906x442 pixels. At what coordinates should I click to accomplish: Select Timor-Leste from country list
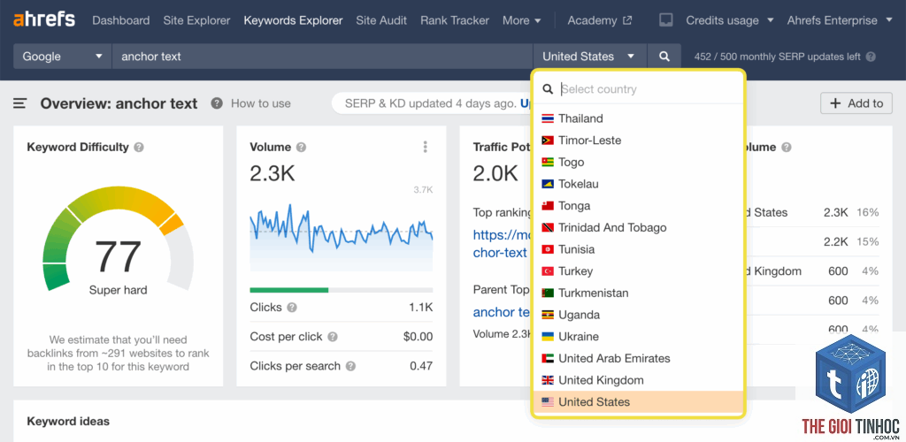(639, 141)
